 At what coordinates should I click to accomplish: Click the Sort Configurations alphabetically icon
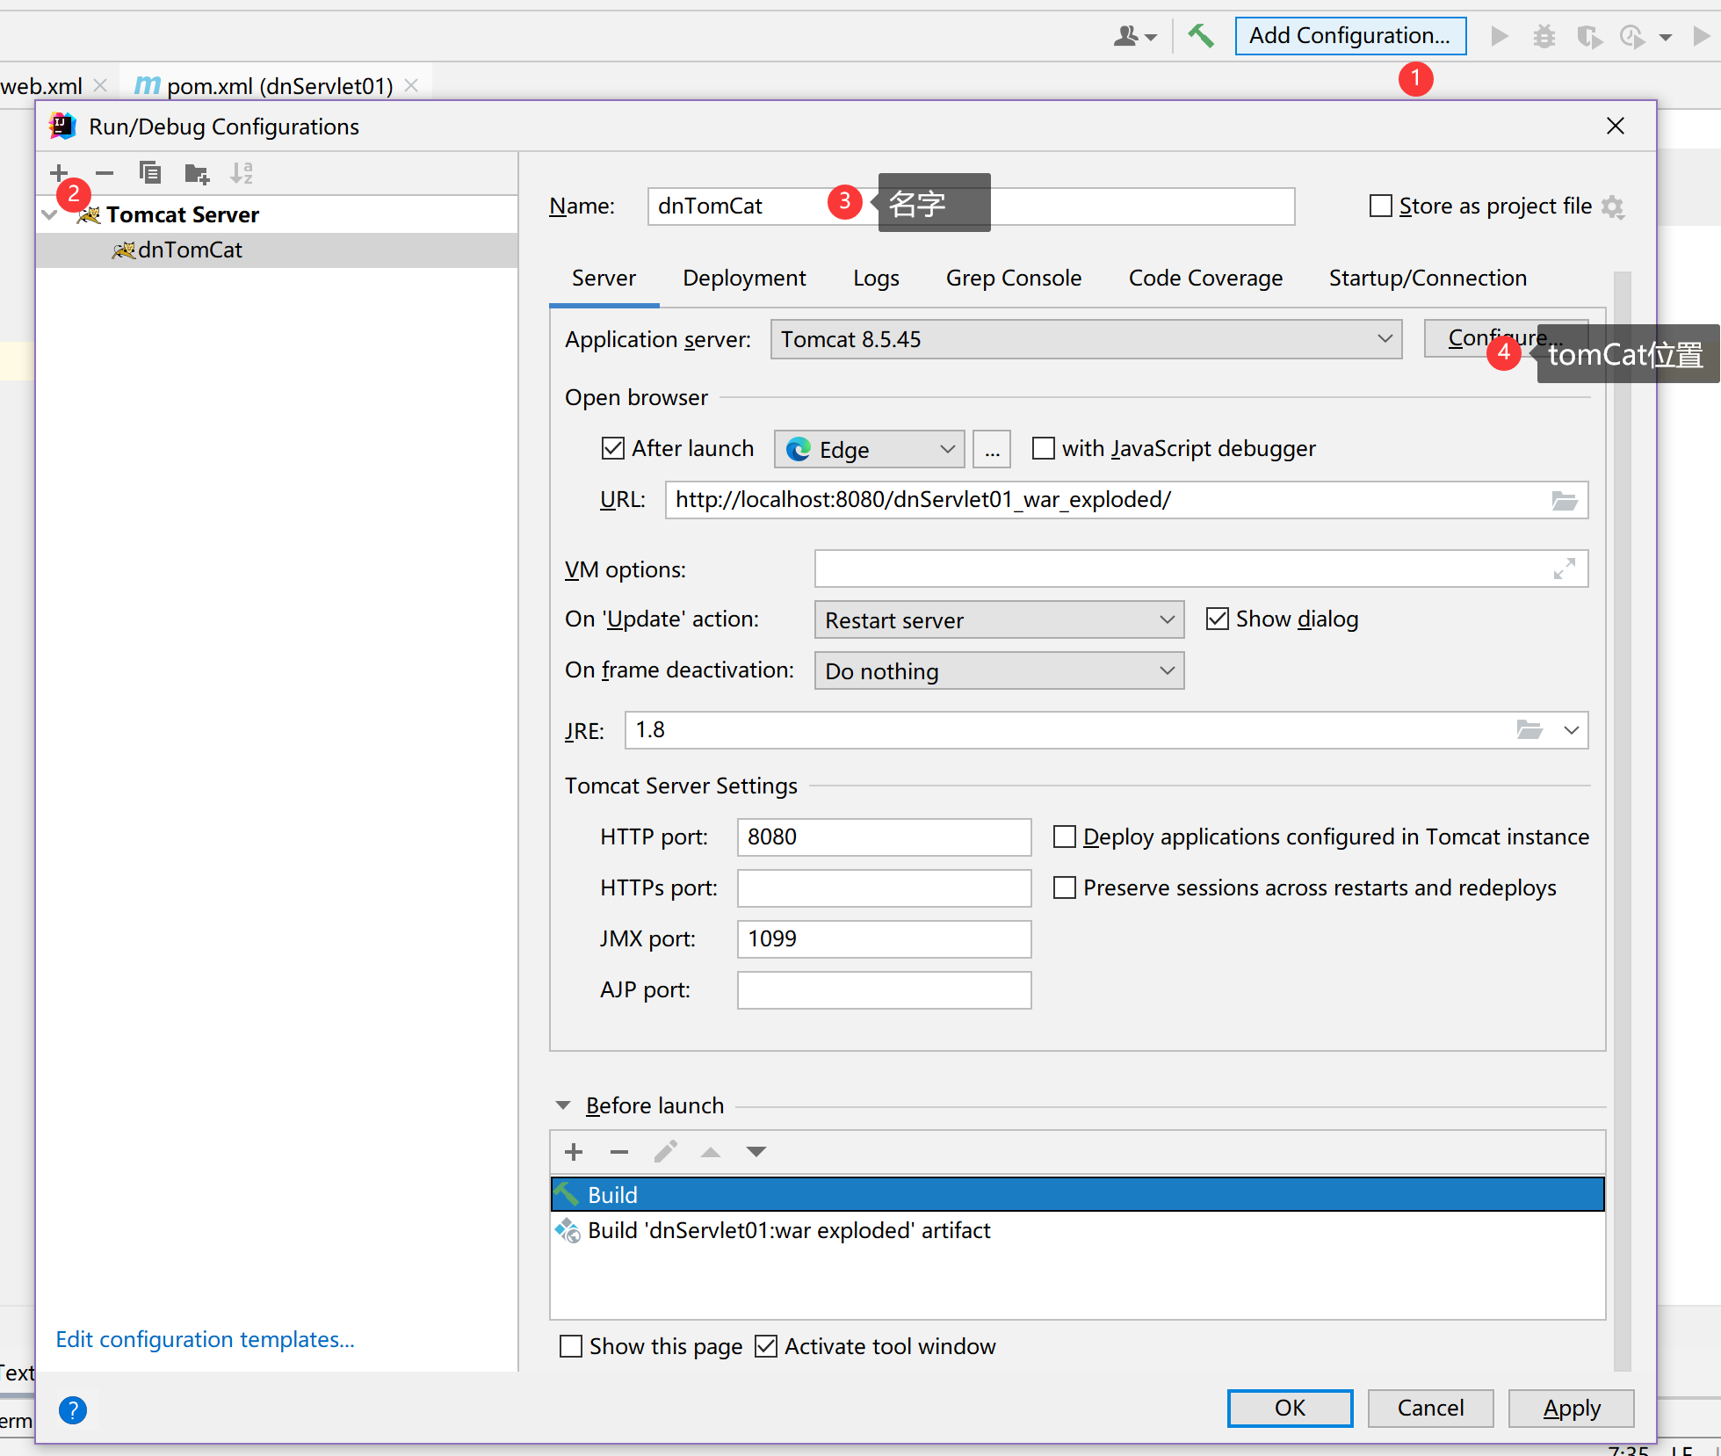tap(242, 173)
